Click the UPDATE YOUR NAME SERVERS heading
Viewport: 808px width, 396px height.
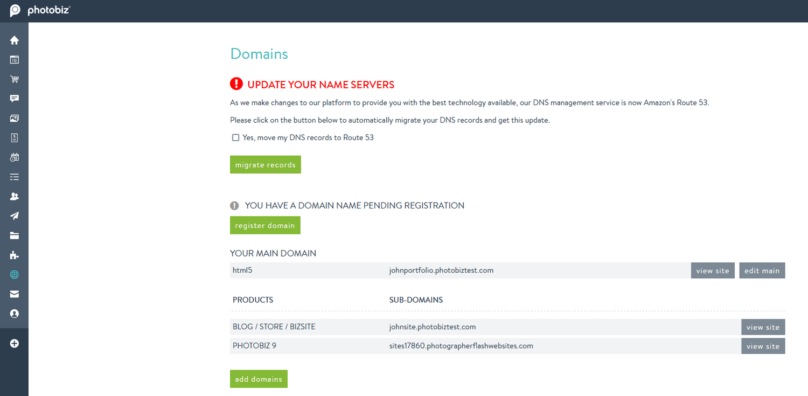[x=321, y=85]
